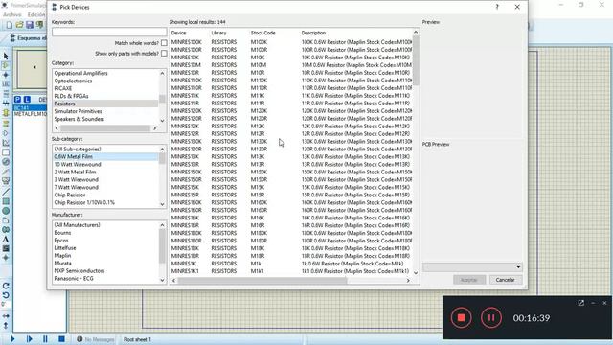Select the Resistors category
Viewport: 613px width, 345px height.
[105, 103]
